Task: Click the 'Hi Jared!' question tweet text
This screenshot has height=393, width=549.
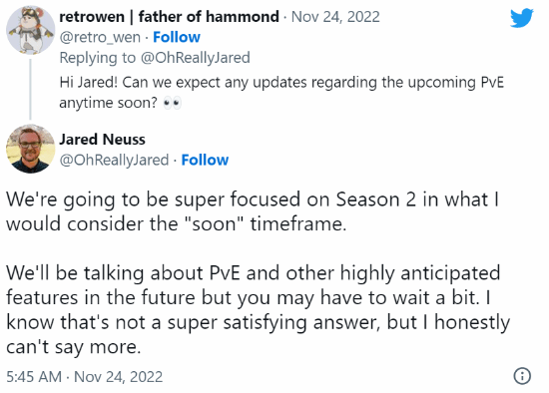Action: click(x=281, y=93)
